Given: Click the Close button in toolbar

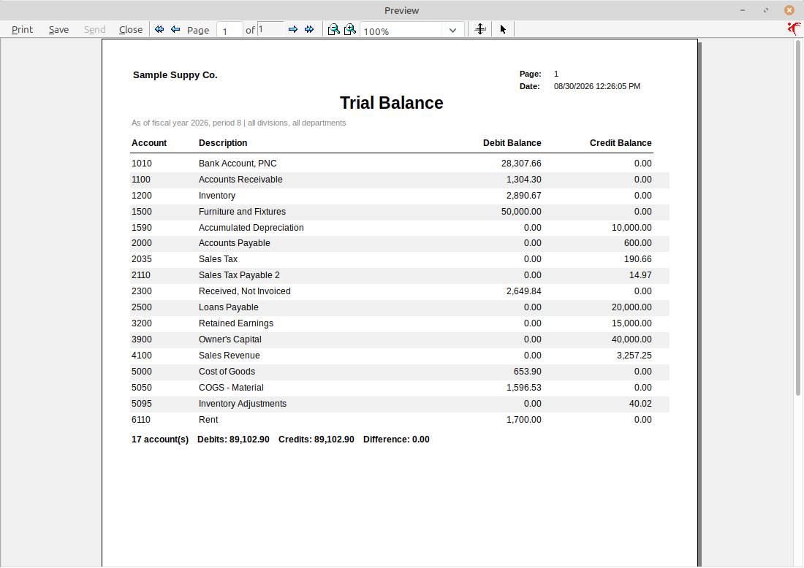Looking at the screenshot, I should click(131, 30).
